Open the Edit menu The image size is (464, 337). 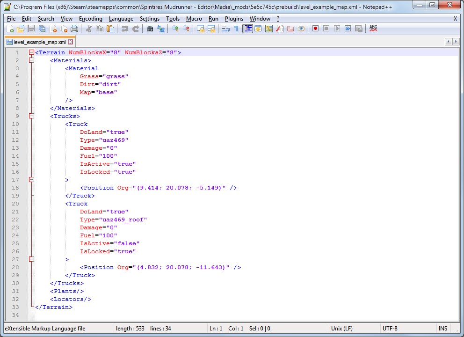pos(27,19)
